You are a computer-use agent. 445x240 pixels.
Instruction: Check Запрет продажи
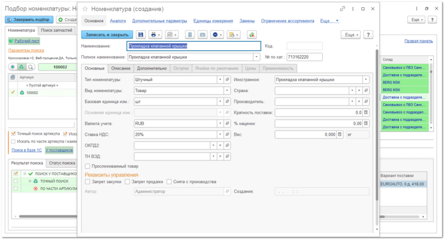(x=128, y=182)
